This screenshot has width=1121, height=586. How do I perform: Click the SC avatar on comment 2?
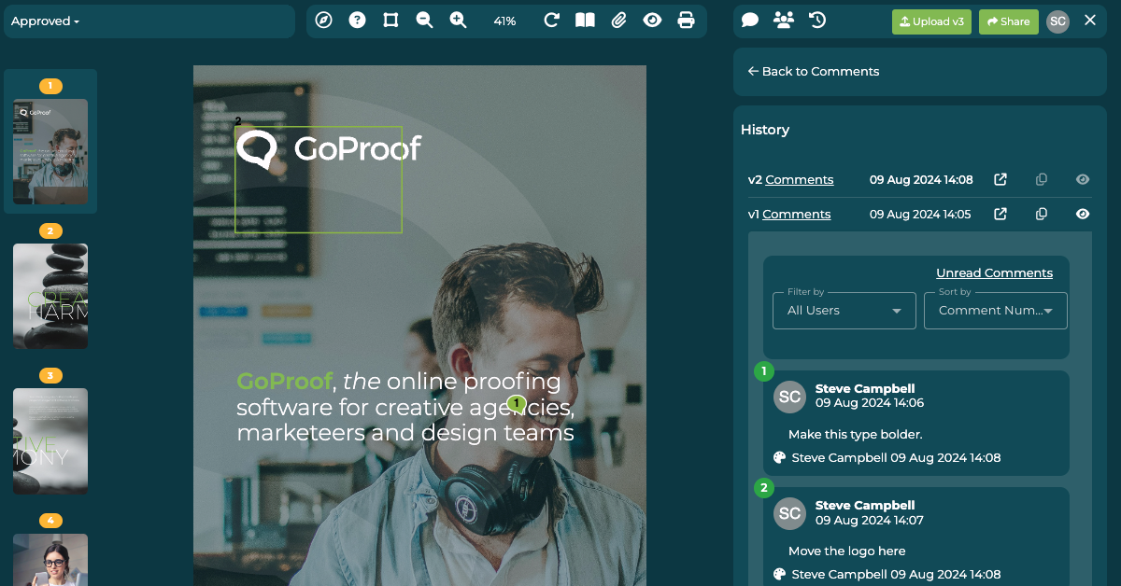click(790, 513)
